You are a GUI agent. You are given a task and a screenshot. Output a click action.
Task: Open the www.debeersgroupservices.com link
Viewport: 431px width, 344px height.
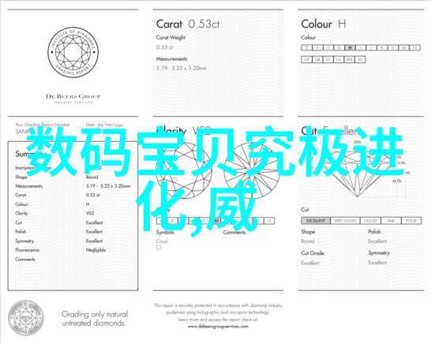[x=218, y=327]
